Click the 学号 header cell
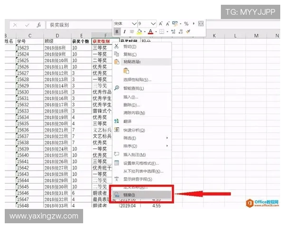 30,41
